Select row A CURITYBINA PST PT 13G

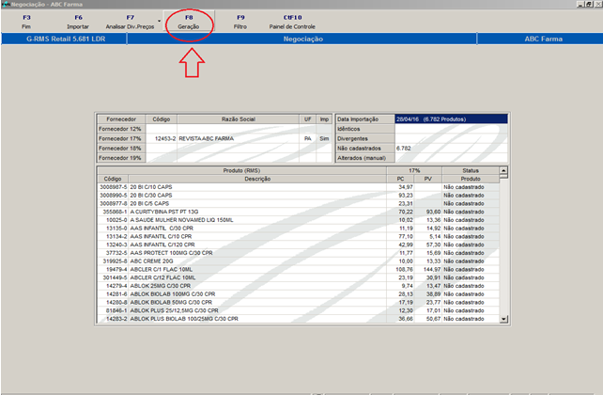tap(298, 212)
